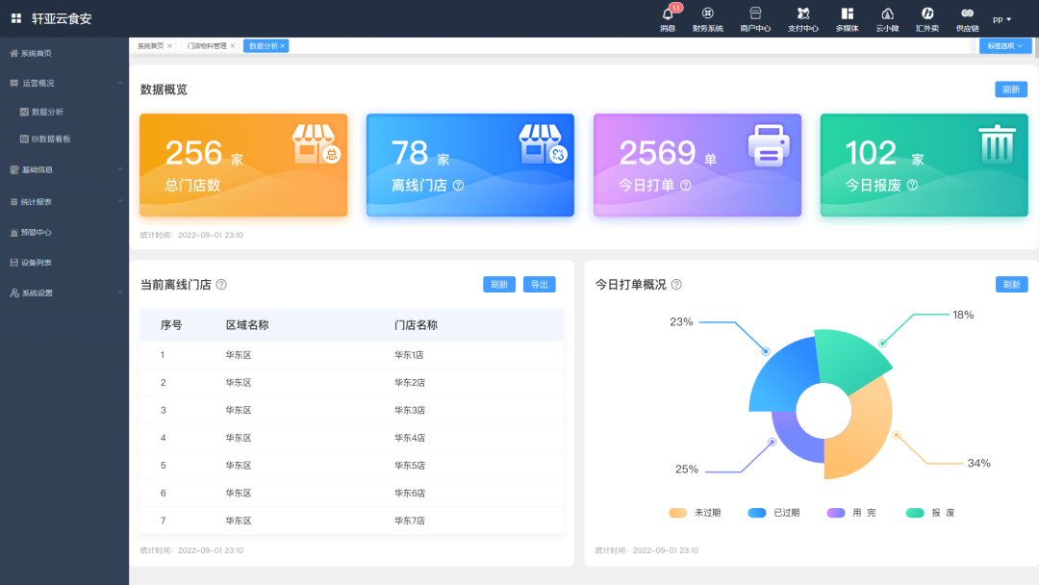
Task: Expand the 统计报表 sidebar menu
Action: 120,201
